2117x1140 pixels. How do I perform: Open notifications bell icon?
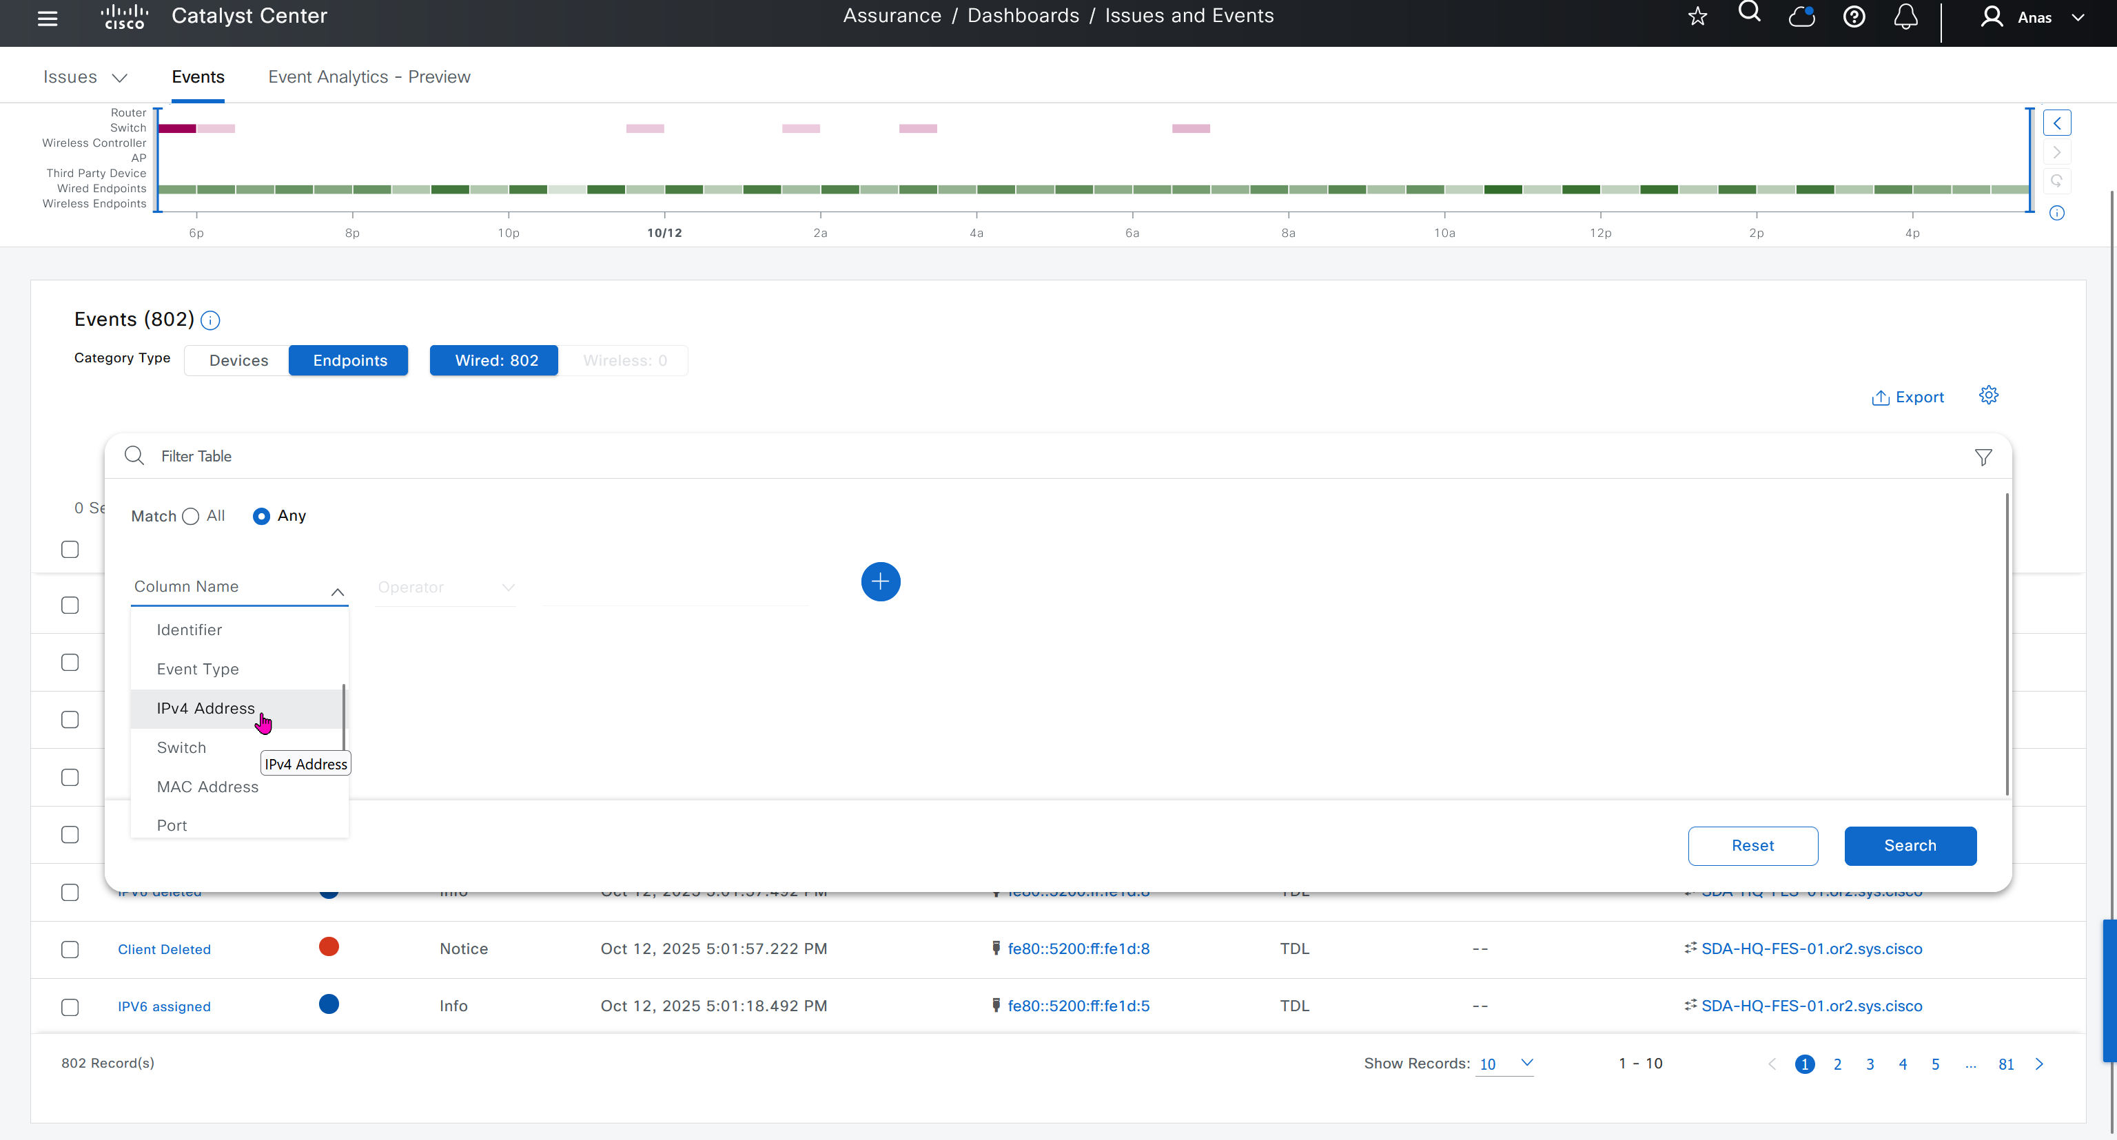(x=1906, y=17)
